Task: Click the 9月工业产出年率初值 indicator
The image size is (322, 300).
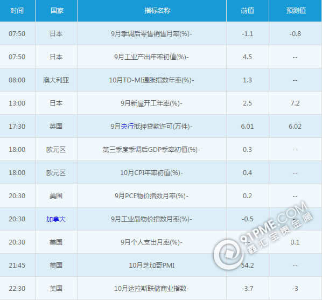Action: pyautogui.click(x=151, y=57)
